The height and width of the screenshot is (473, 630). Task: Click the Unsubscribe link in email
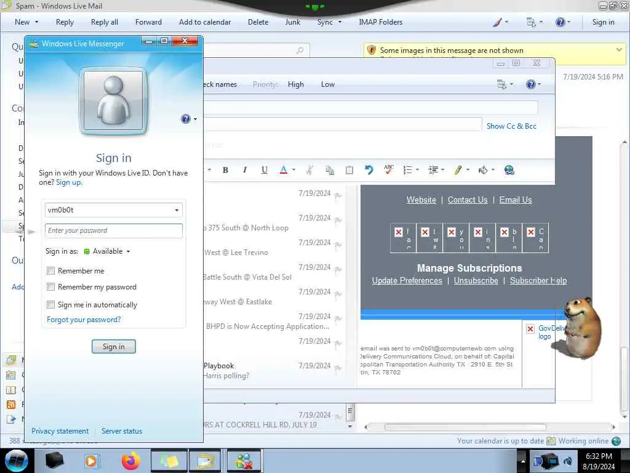tap(476, 281)
